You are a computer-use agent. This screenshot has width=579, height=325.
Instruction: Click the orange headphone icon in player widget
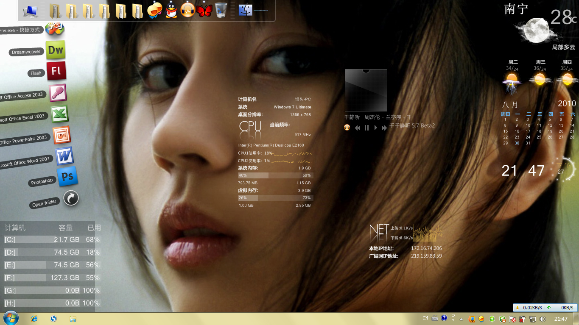(347, 127)
